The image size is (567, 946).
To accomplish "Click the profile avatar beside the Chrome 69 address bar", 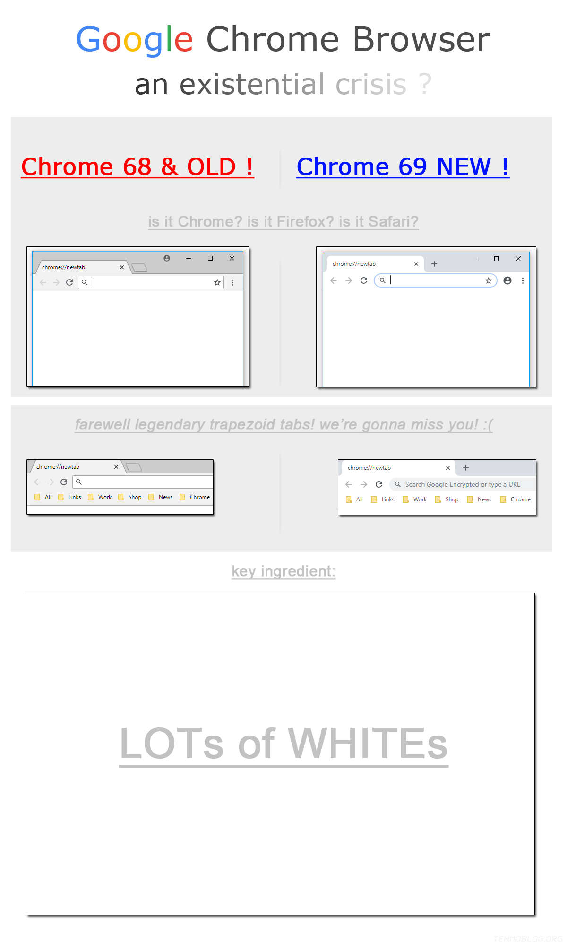I will 507,280.
